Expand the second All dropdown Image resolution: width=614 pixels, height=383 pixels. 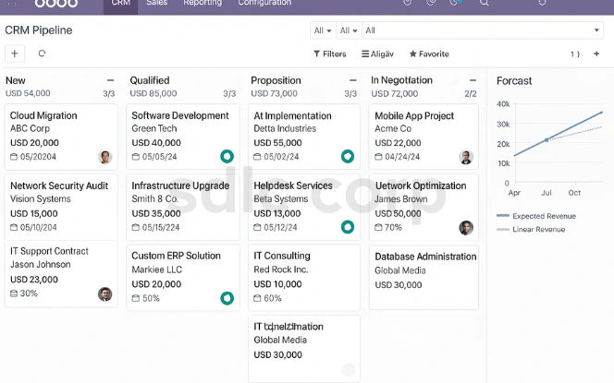(349, 30)
